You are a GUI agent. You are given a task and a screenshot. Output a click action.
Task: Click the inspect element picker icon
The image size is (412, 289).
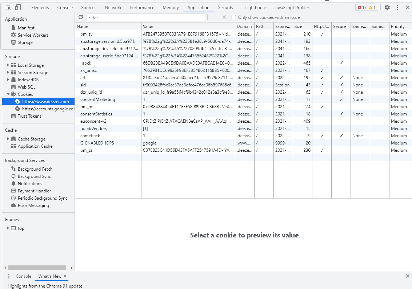[x=8, y=7]
